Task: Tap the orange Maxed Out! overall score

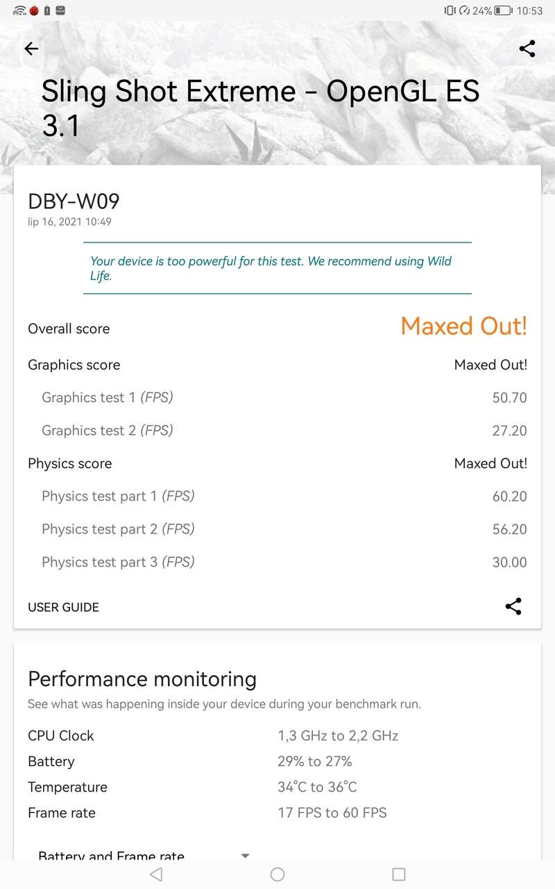Action: (x=463, y=326)
